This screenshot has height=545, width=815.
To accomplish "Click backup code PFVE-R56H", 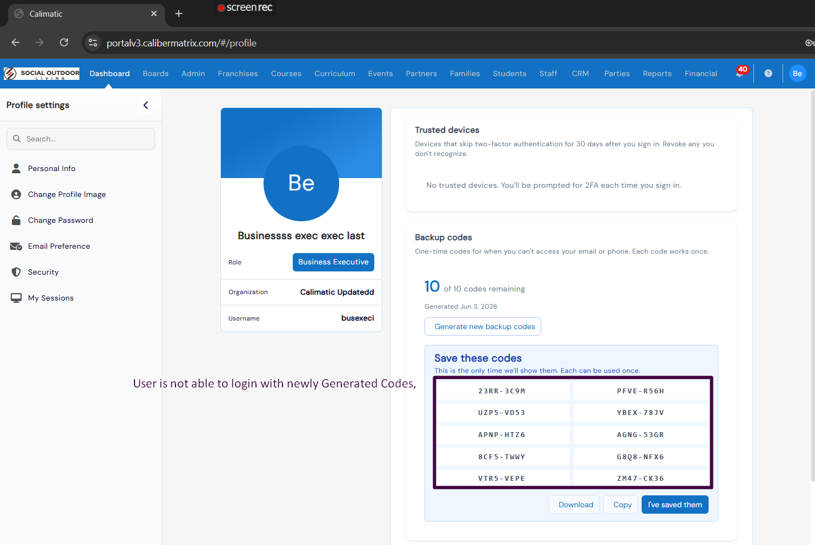I will 641,391.
